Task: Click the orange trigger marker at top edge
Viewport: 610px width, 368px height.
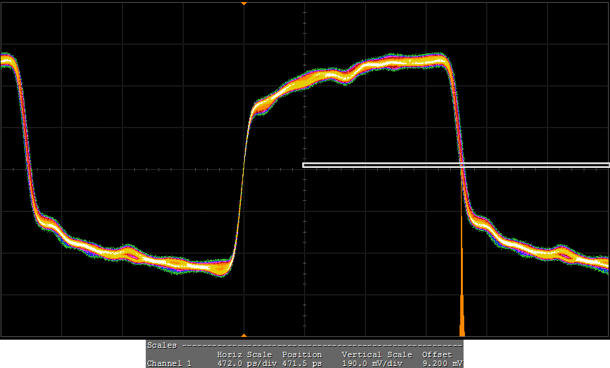Action: 244,3
